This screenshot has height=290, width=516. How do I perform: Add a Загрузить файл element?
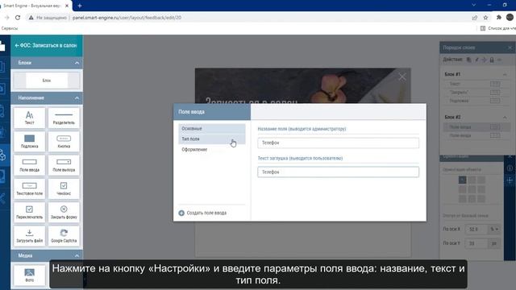(x=29, y=236)
